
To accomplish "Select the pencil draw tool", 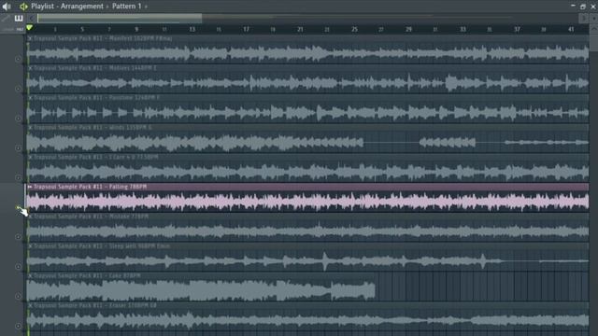I will pos(6,19).
